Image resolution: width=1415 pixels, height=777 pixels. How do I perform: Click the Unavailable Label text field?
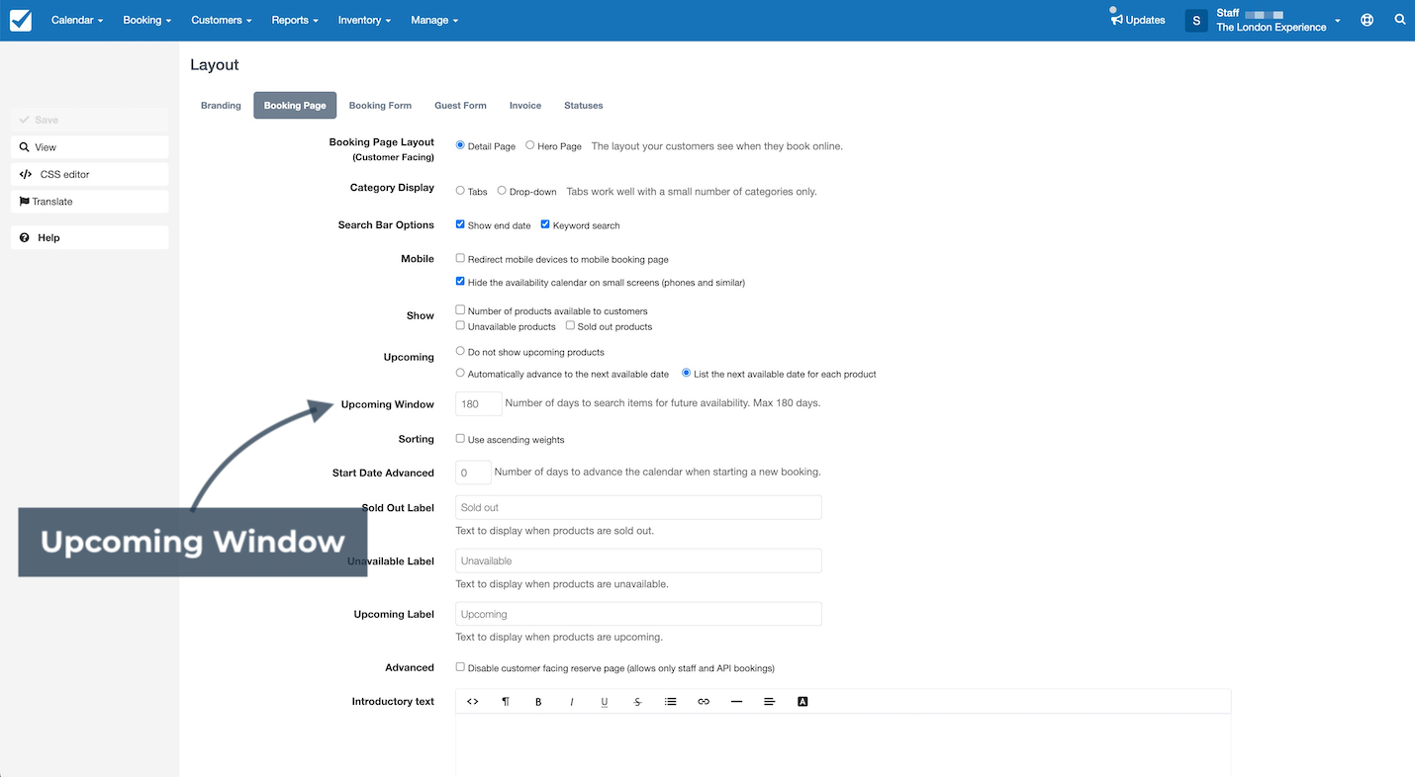(638, 561)
